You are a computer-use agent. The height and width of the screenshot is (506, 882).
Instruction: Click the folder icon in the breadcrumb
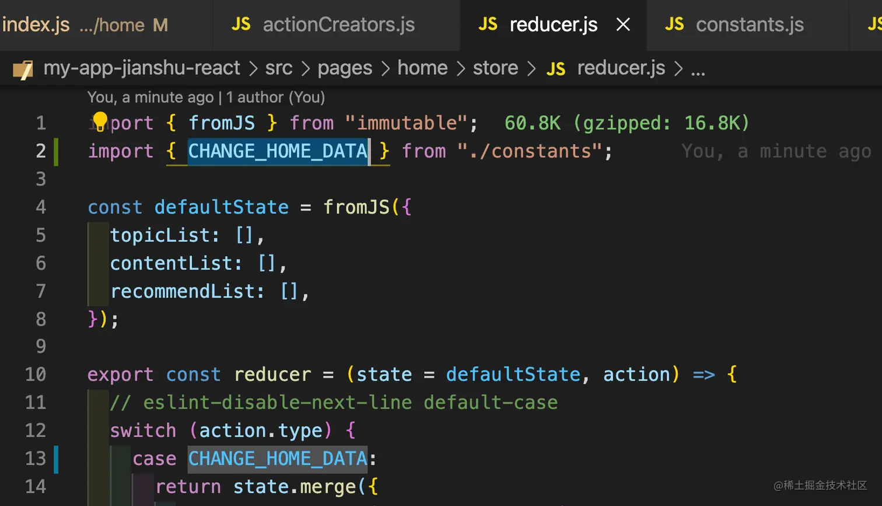pyautogui.click(x=23, y=69)
